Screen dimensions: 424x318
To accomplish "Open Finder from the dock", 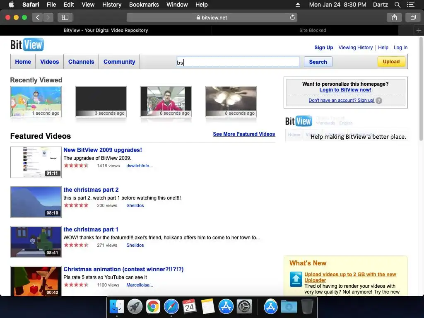I will 117,307.
